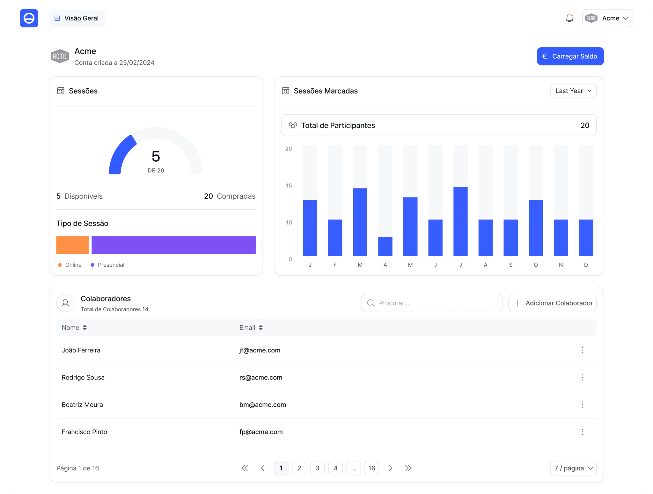Viewport: 653px width, 494px height.
Task: Click the Acme avatar in the header dropdown
Action: tap(591, 18)
